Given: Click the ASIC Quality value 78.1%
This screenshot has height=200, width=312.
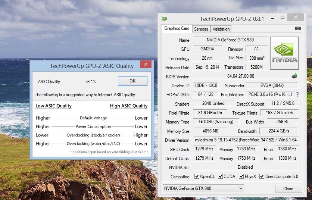Looking at the screenshot, I should [91, 82].
